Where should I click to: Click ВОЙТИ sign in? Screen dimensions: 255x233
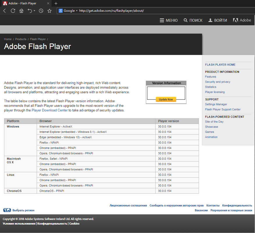[218, 20]
